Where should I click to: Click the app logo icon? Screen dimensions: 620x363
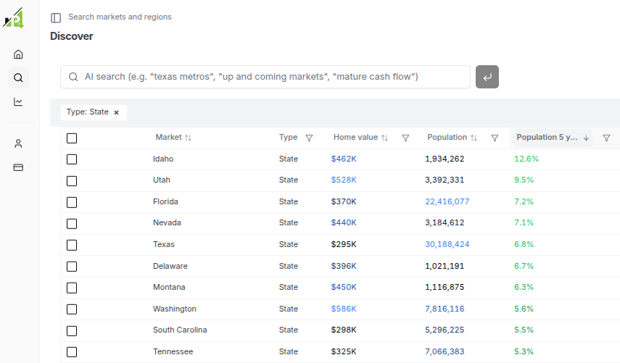click(14, 18)
